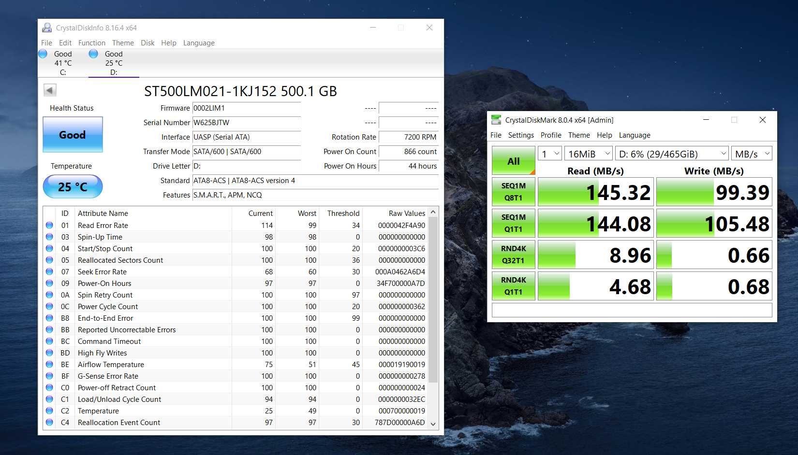Open CrystalDiskInfo Language menu
Viewport: 798px width, 455px height.
point(199,43)
